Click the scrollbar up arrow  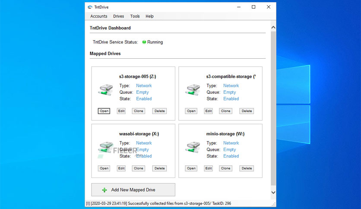(x=273, y=27)
